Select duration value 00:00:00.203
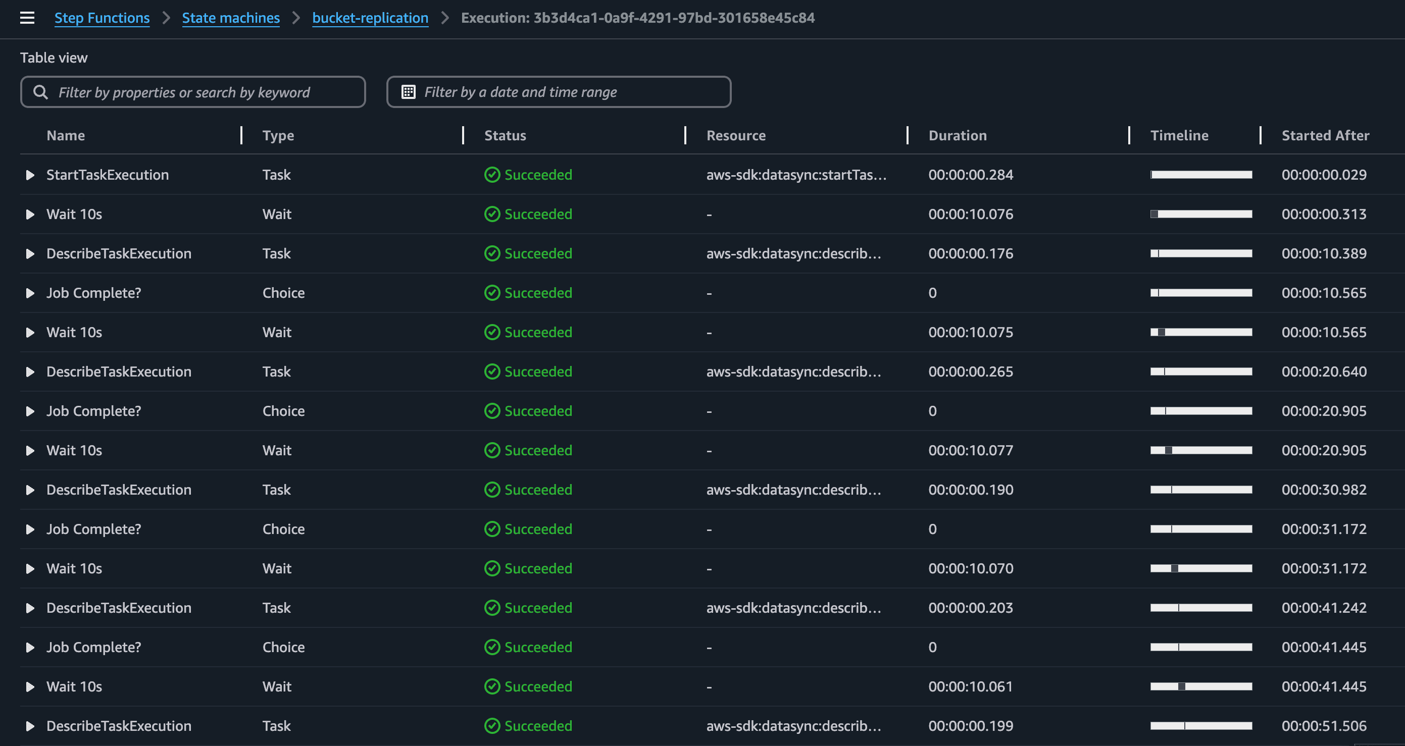1405x746 pixels. 971,608
